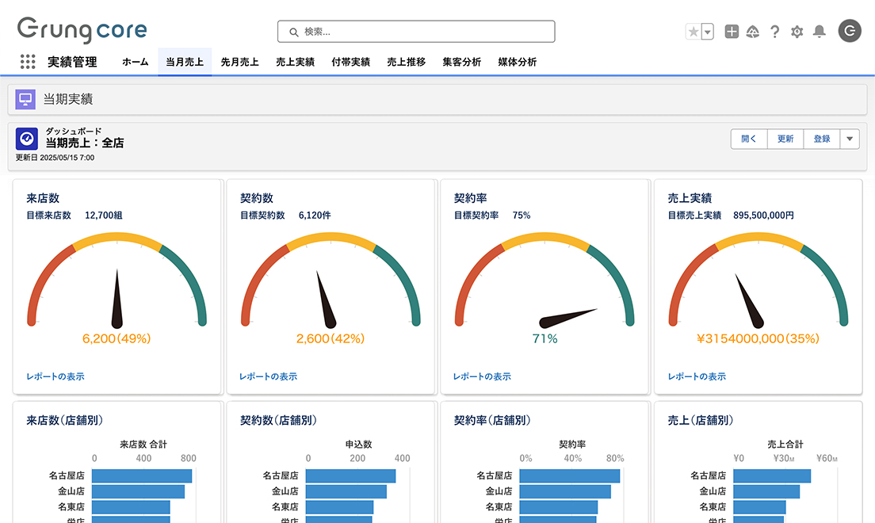Open the user avatar profile menu
The image size is (875, 523).
tap(850, 31)
